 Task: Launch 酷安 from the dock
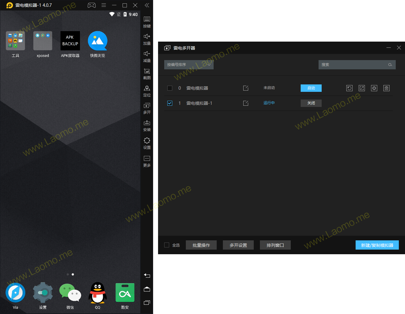click(125, 296)
